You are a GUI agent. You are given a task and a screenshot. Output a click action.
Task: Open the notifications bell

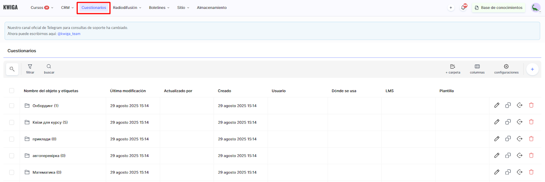(x=463, y=7)
